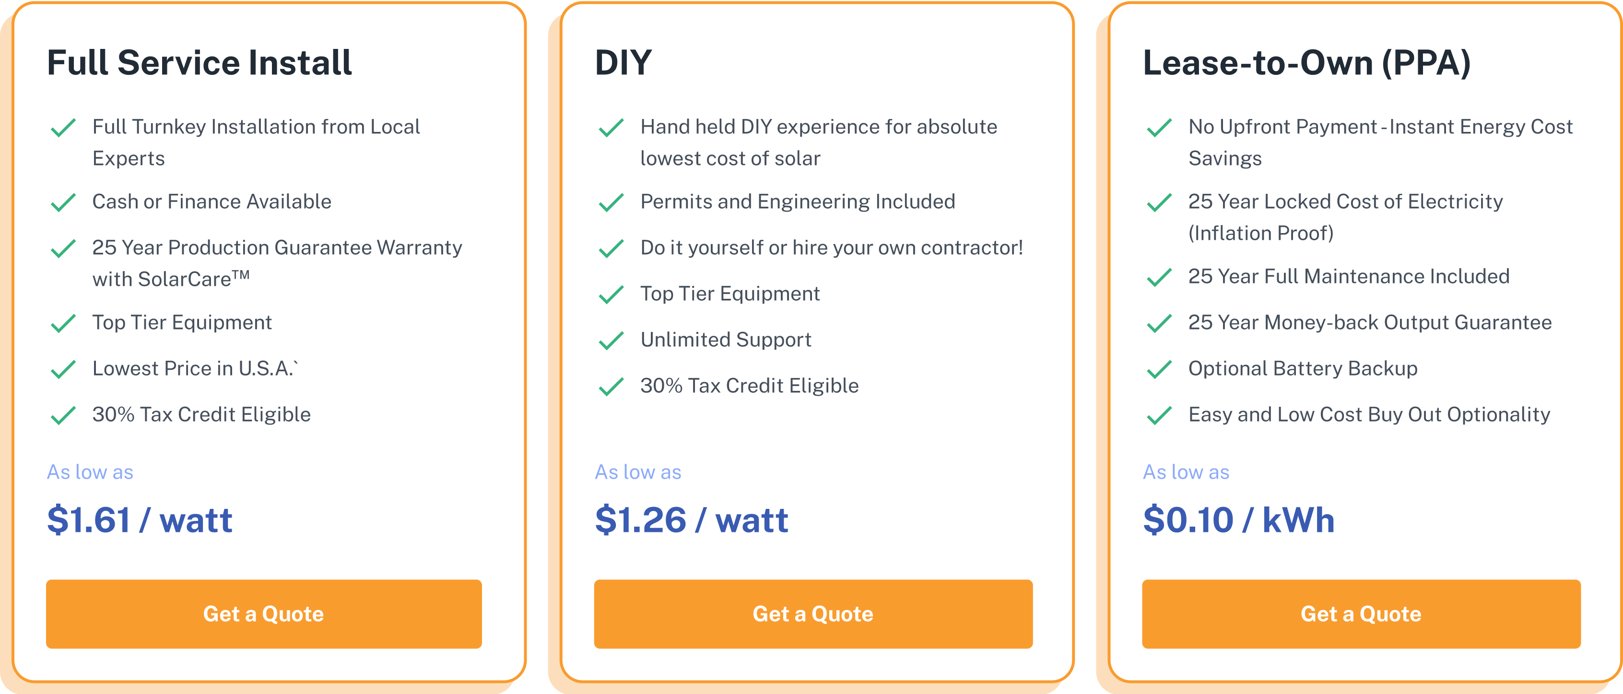Image resolution: width=1623 pixels, height=694 pixels.
Task: Click checkmark next to Permits and Engineering Included
Action: [x=611, y=203]
